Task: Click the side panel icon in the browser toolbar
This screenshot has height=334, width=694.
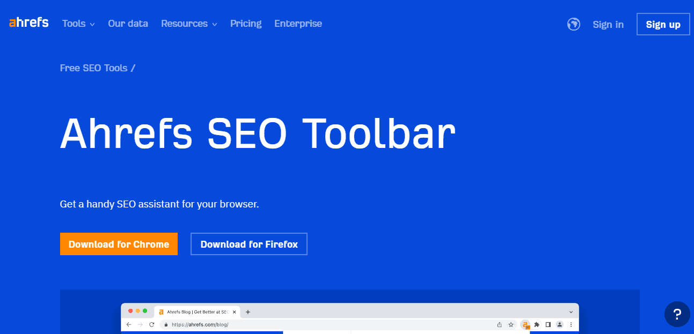Action: point(548,324)
